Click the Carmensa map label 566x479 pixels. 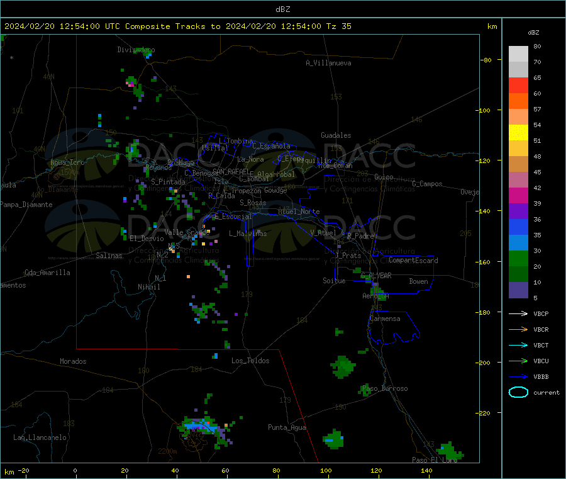coord(385,318)
